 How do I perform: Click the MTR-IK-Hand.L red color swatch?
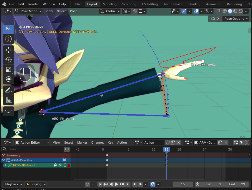(69, 165)
